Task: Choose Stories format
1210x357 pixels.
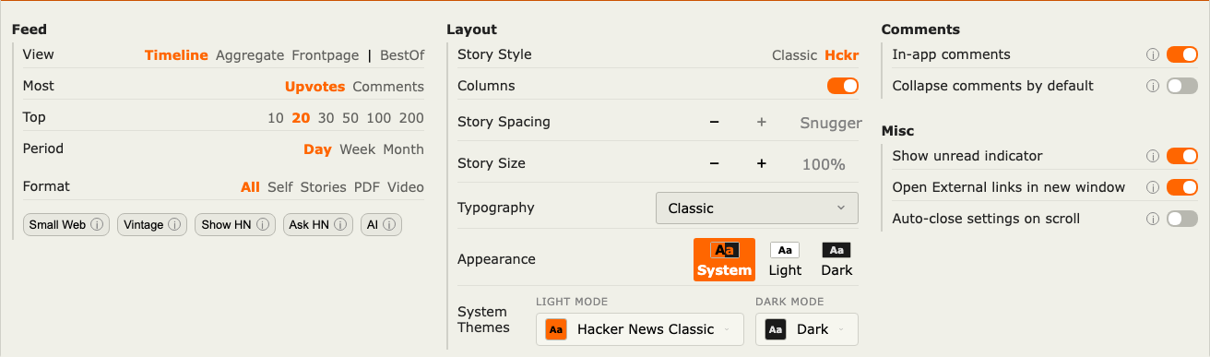Action: 324,187
